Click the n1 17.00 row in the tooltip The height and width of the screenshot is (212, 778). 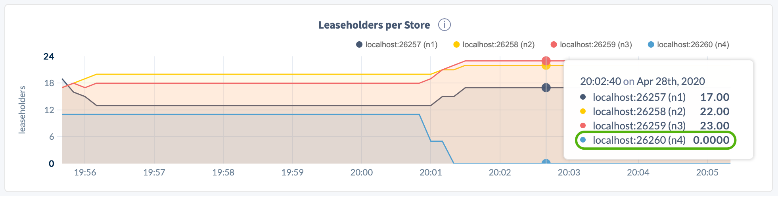click(655, 97)
